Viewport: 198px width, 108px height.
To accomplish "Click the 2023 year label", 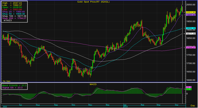I will (x=126, y=107).
